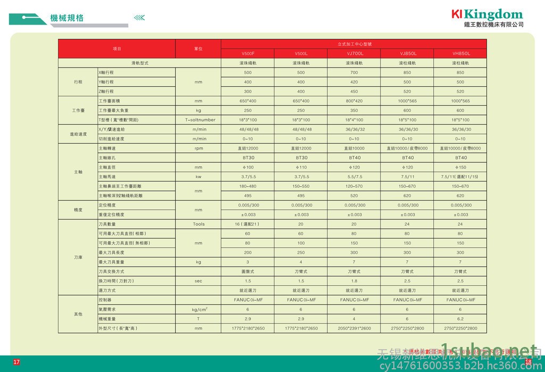Click the 150-550 spindle nose distance

pyautogui.click(x=301, y=186)
